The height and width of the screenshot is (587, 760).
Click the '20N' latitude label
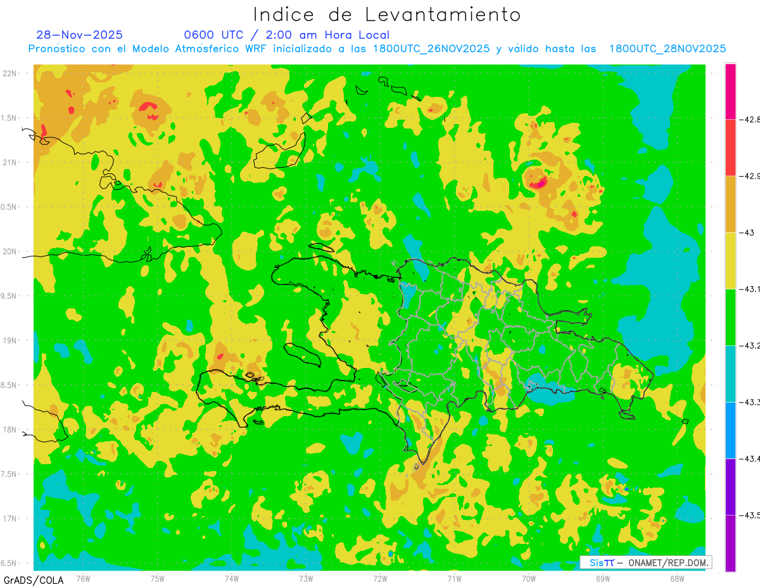9,251
